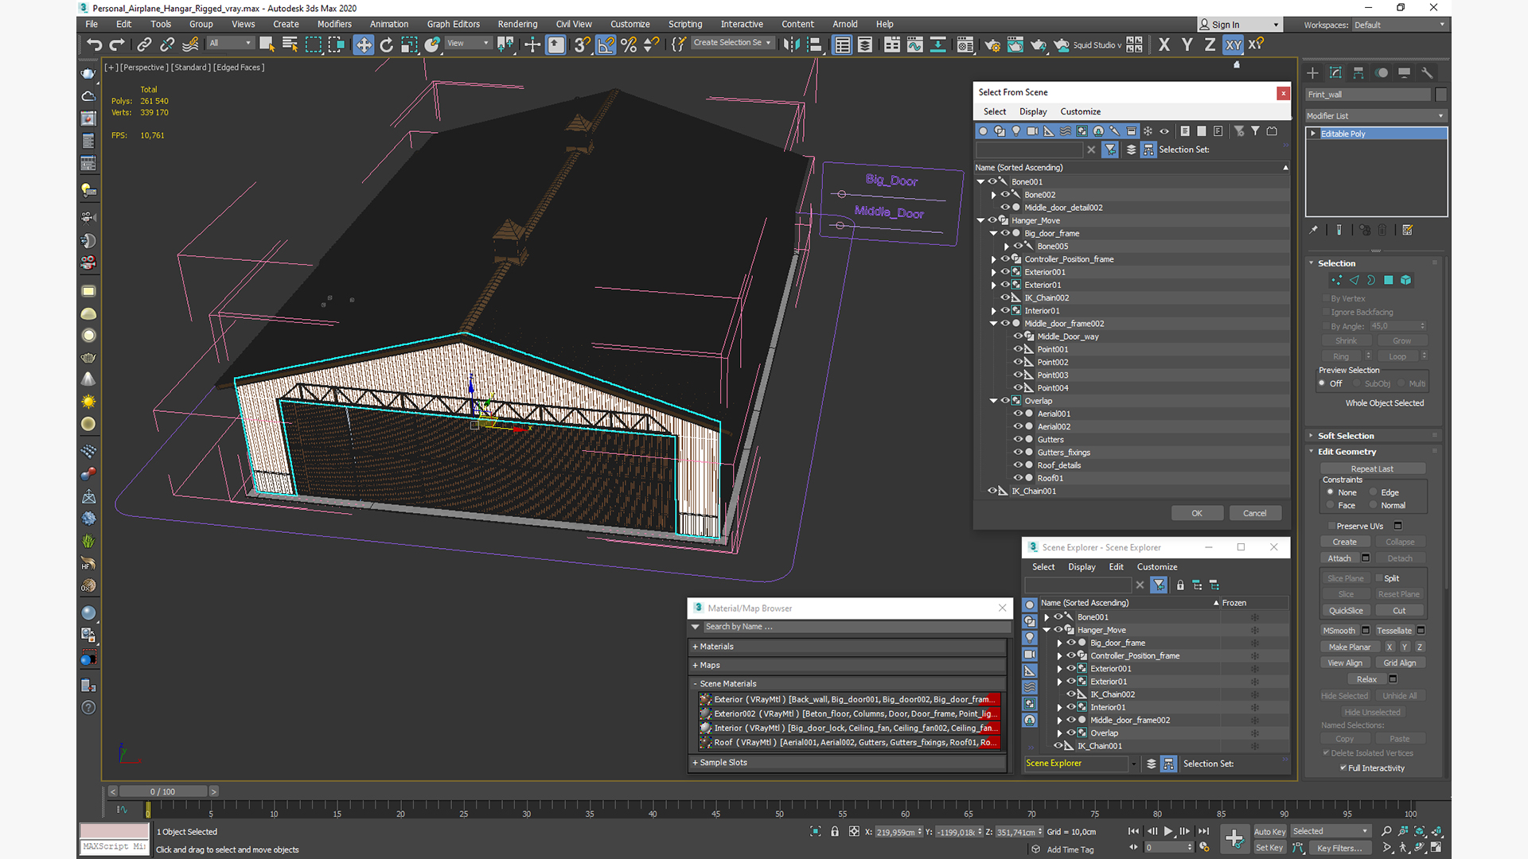Image resolution: width=1528 pixels, height=859 pixels.
Task: Open the Curve Editor toolbar icon
Action: click(915, 45)
